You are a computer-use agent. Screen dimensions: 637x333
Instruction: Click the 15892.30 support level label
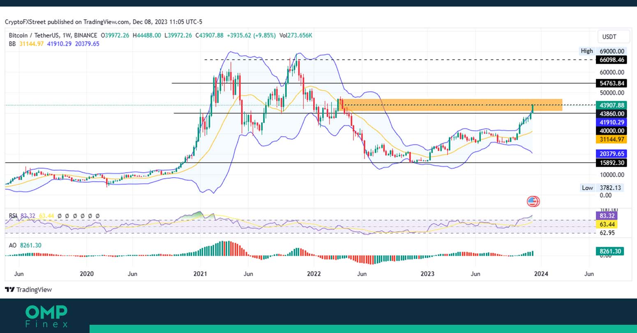coord(612,163)
